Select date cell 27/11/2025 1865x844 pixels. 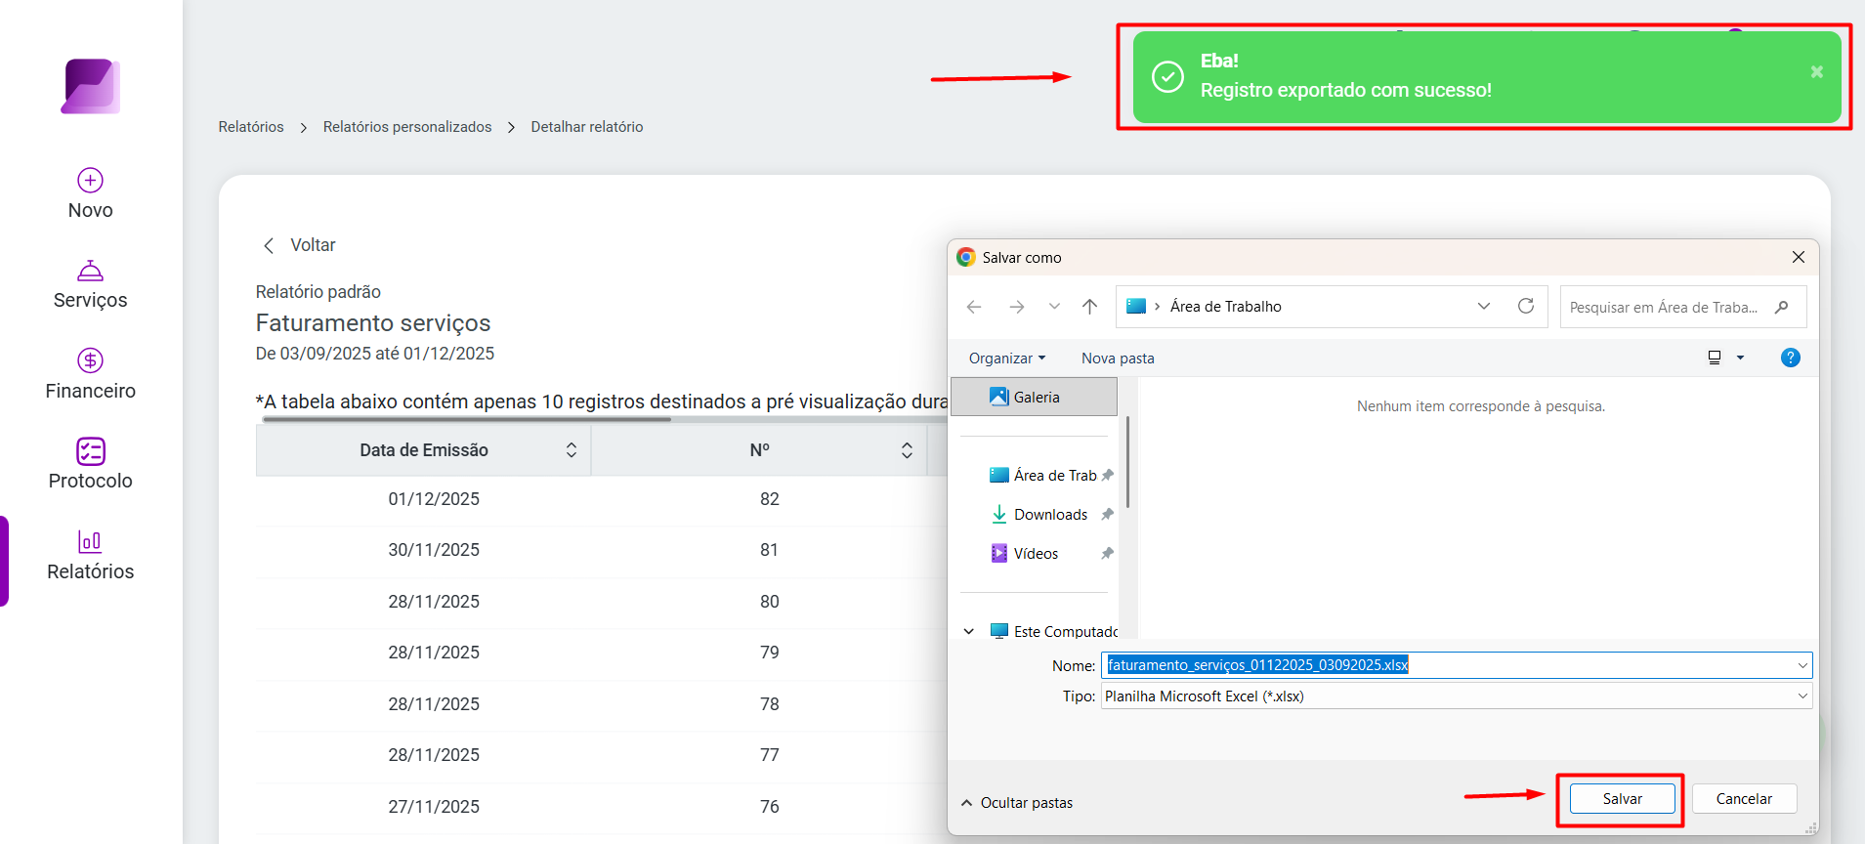point(434,807)
